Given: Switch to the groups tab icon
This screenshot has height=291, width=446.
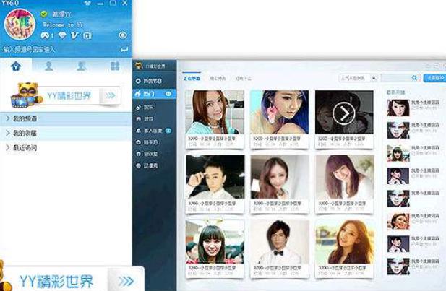Looking at the screenshot, I should pyautogui.click(x=82, y=66).
